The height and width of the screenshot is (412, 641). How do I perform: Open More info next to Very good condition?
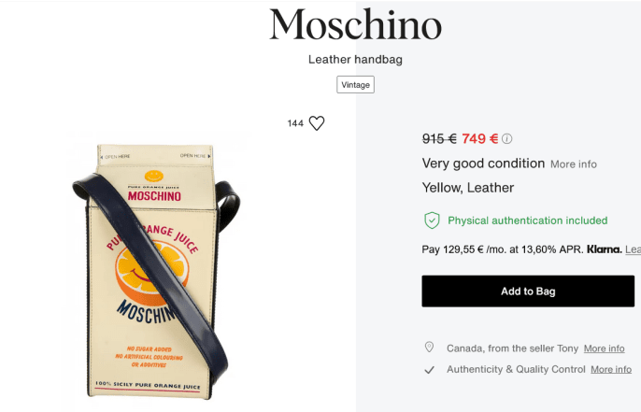tap(573, 164)
